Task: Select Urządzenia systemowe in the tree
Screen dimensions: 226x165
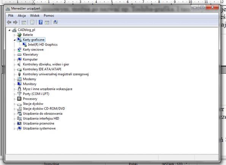Action: click(39, 128)
